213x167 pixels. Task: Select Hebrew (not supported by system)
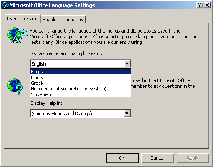(x=81, y=89)
